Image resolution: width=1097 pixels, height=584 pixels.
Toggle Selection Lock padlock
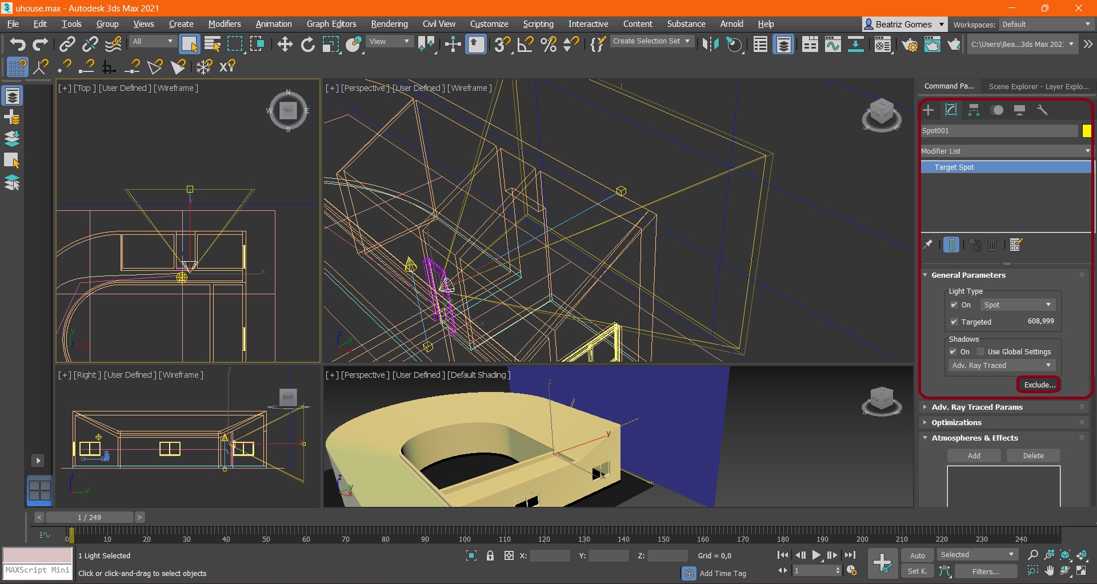pyautogui.click(x=490, y=555)
